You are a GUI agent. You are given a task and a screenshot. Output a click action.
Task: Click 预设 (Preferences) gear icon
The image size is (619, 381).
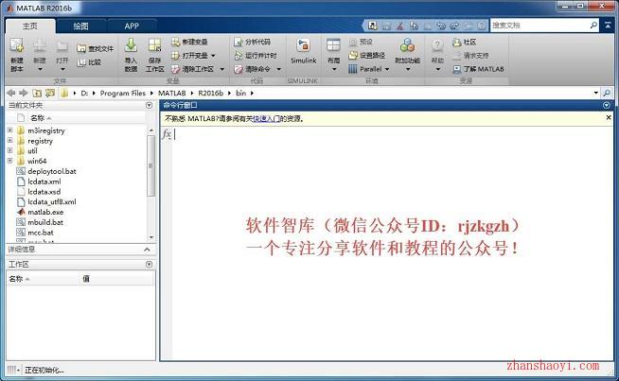coord(353,42)
